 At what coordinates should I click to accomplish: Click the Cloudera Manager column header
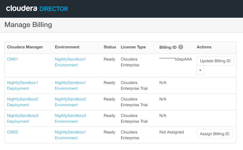click(x=25, y=47)
